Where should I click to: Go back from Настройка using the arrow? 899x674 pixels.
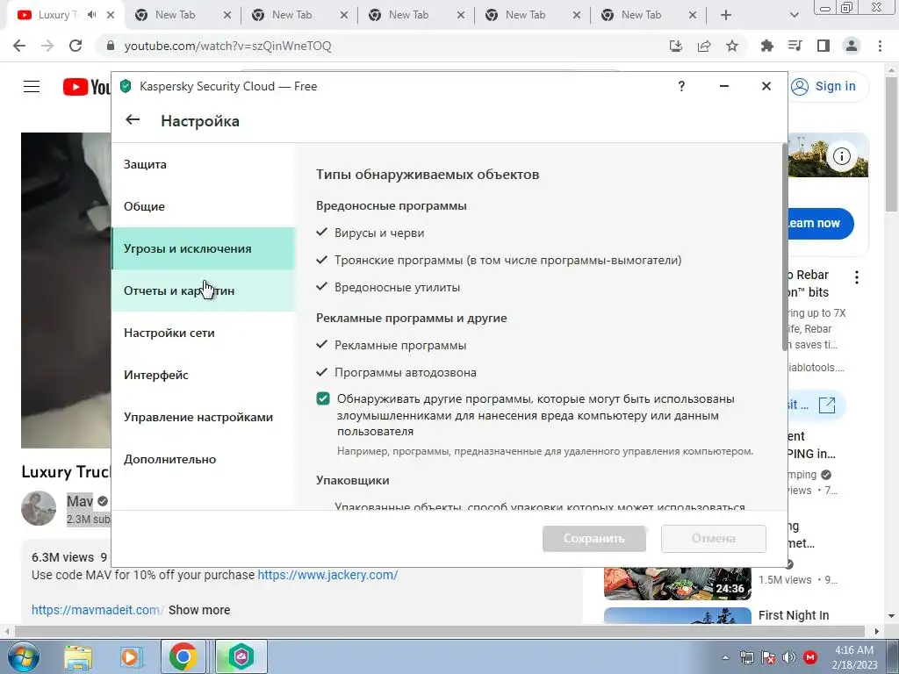click(133, 119)
